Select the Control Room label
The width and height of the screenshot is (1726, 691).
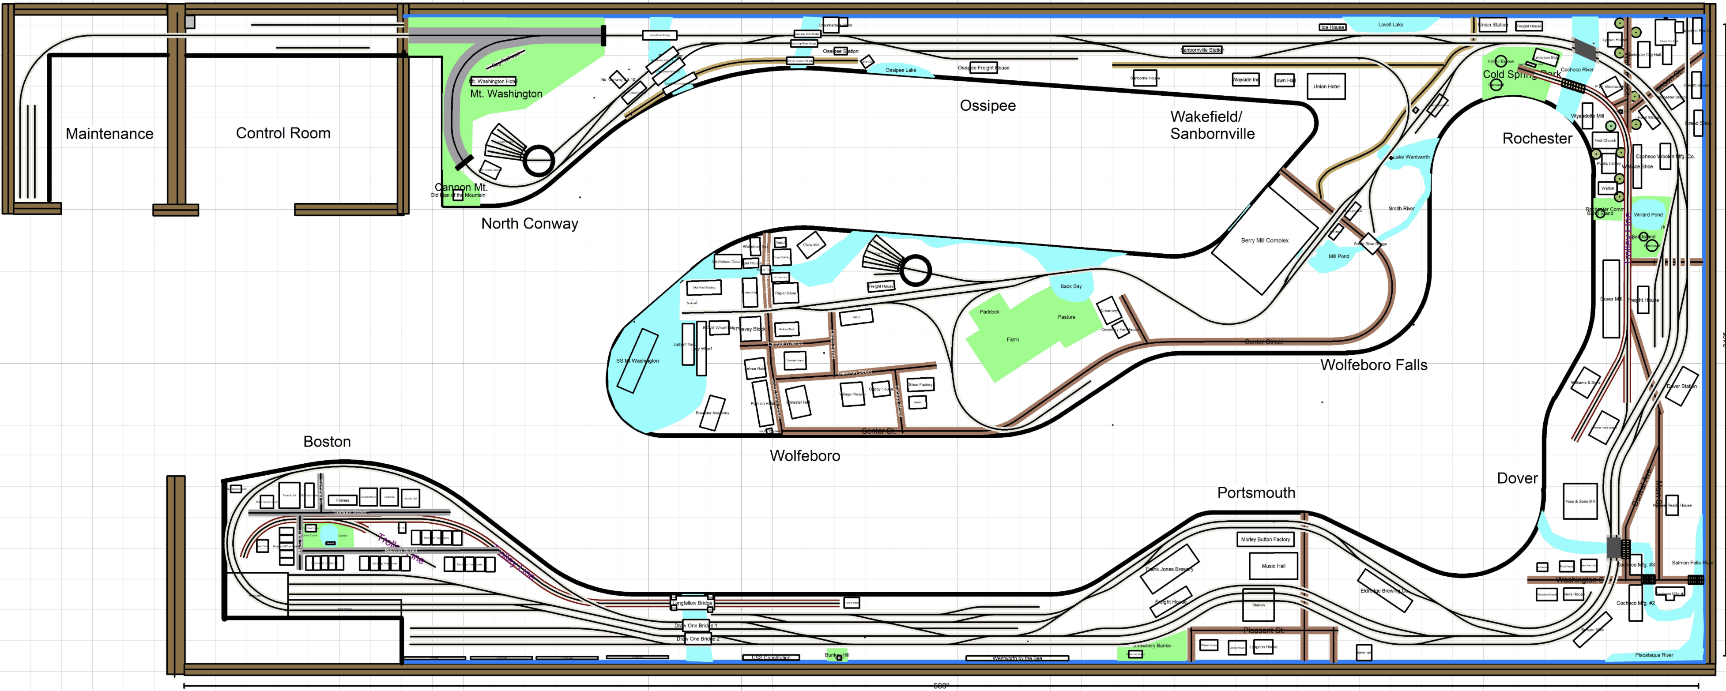(283, 133)
